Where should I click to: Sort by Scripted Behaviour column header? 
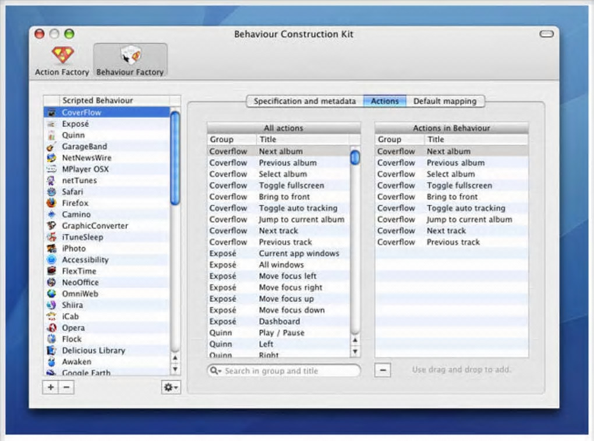click(x=114, y=100)
